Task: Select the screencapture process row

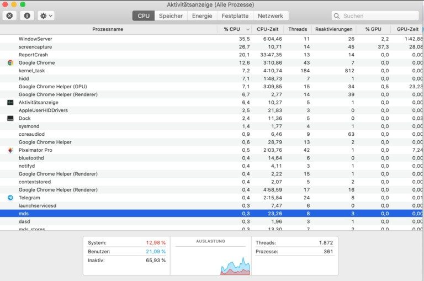Action: pos(212,47)
